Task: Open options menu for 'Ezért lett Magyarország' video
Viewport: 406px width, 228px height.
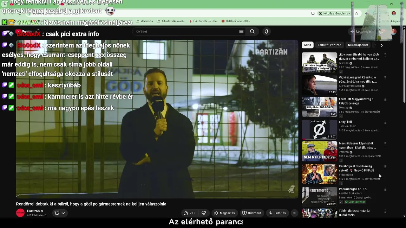Action: click(385, 99)
